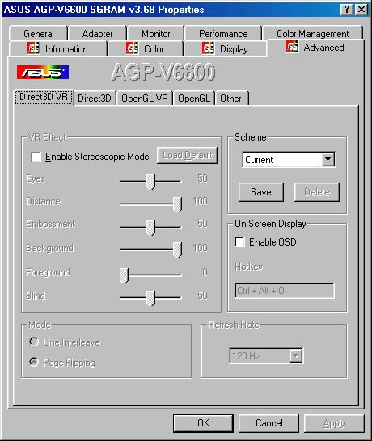Save the current scheme
The height and width of the screenshot is (441, 372).
click(261, 192)
